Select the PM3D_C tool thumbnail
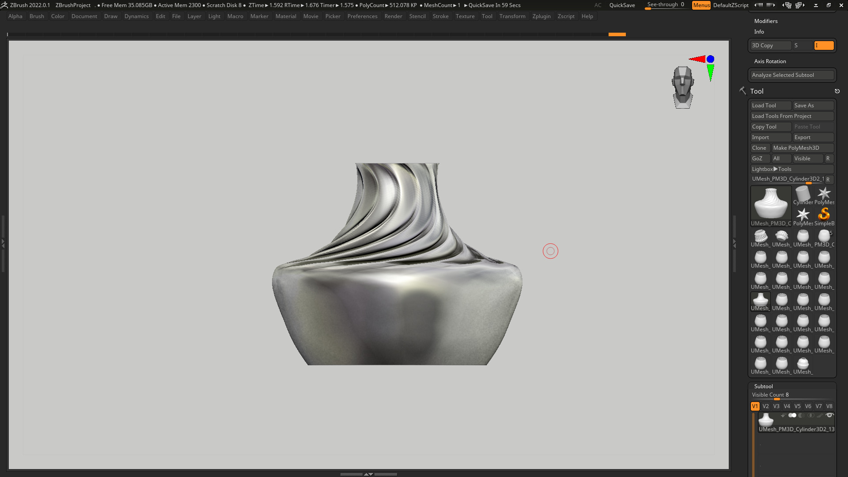Image resolution: width=848 pixels, height=477 pixels. pyautogui.click(x=824, y=238)
